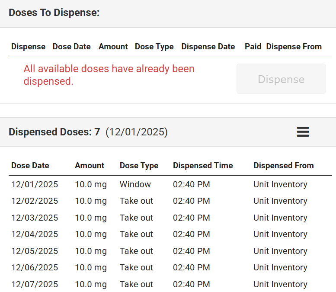Click the Dispensed From column header
Screen dimensions: 336x292
point(283,166)
